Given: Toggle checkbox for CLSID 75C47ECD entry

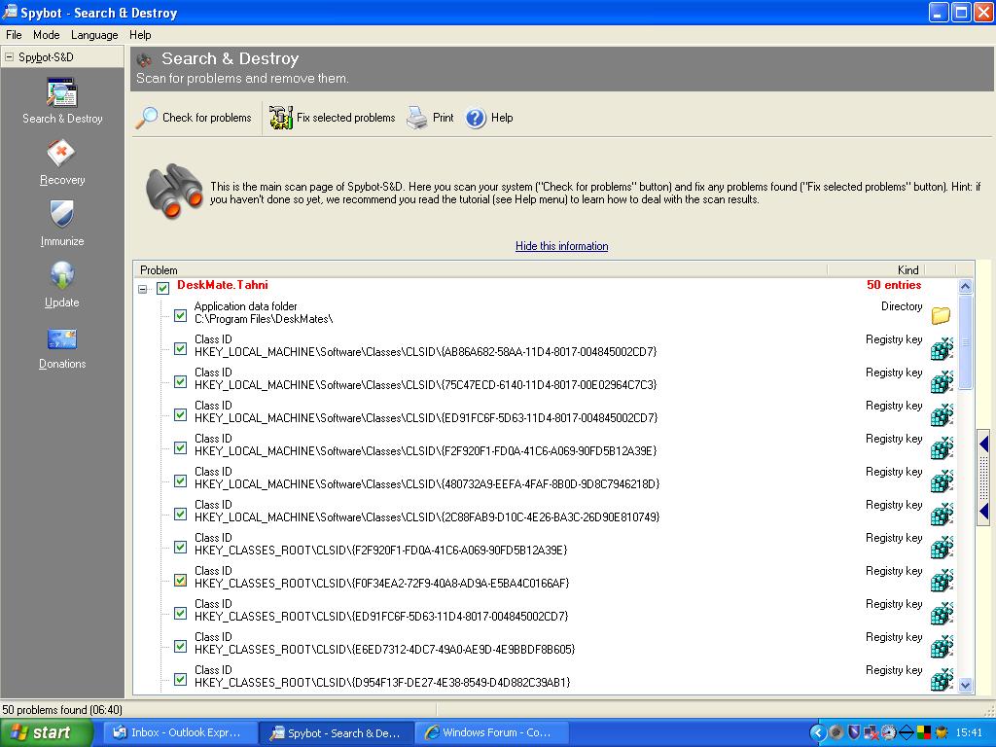Looking at the screenshot, I should (x=180, y=381).
